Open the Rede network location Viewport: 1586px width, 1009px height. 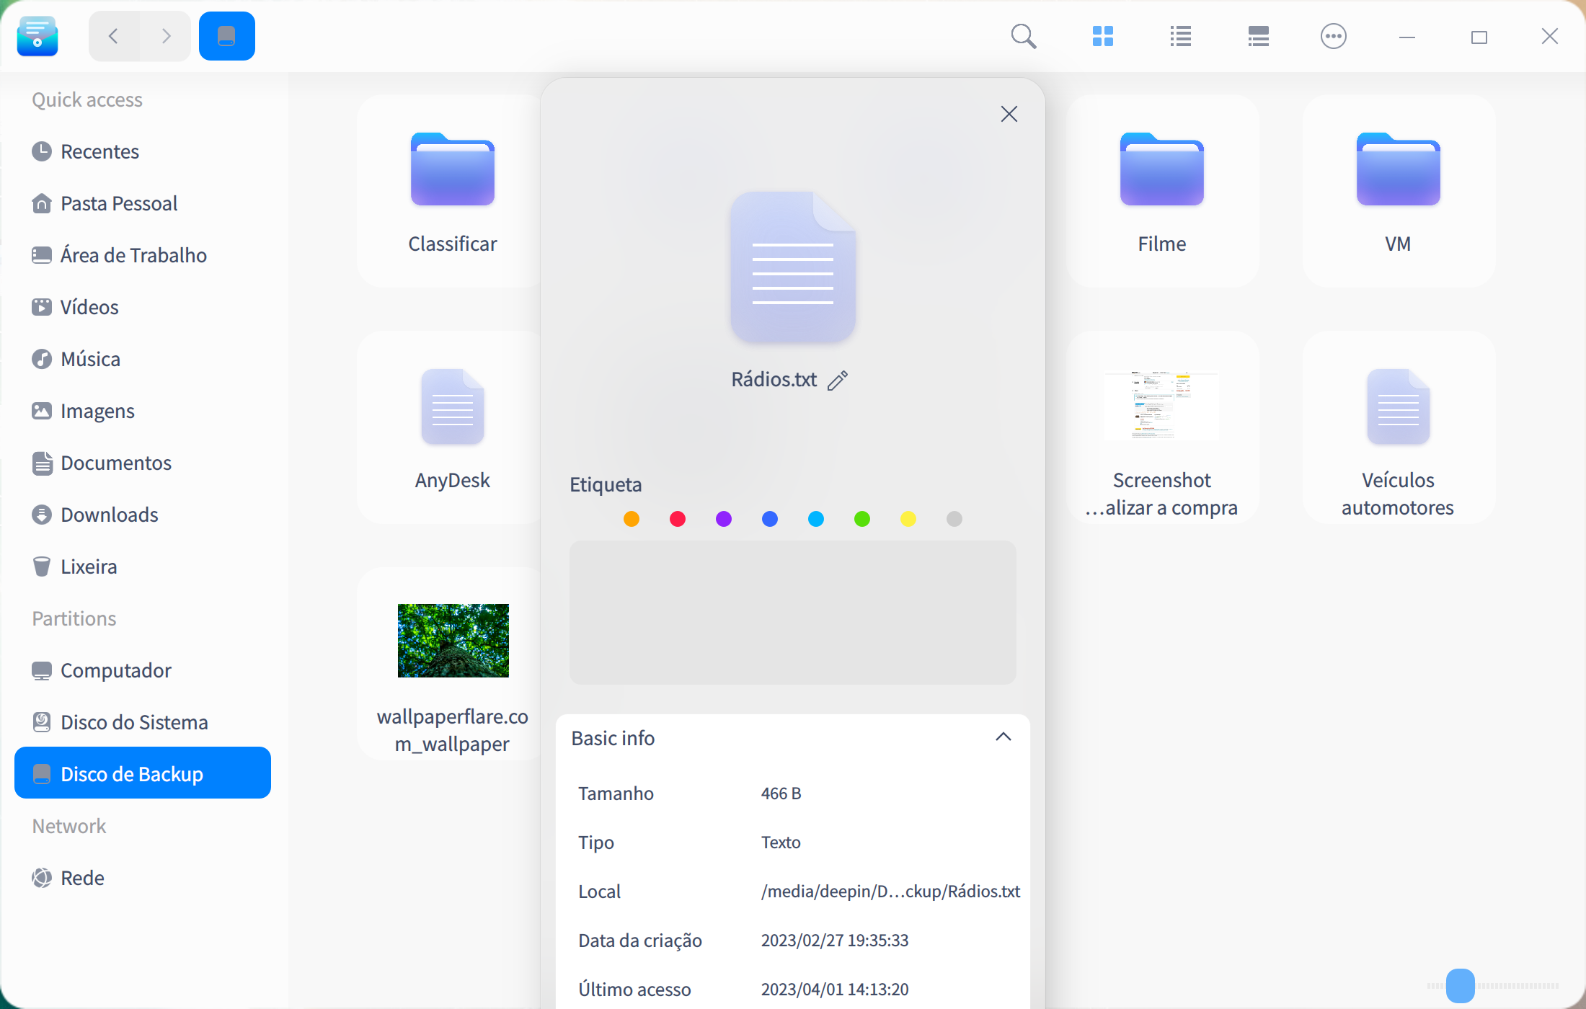(x=83, y=878)
